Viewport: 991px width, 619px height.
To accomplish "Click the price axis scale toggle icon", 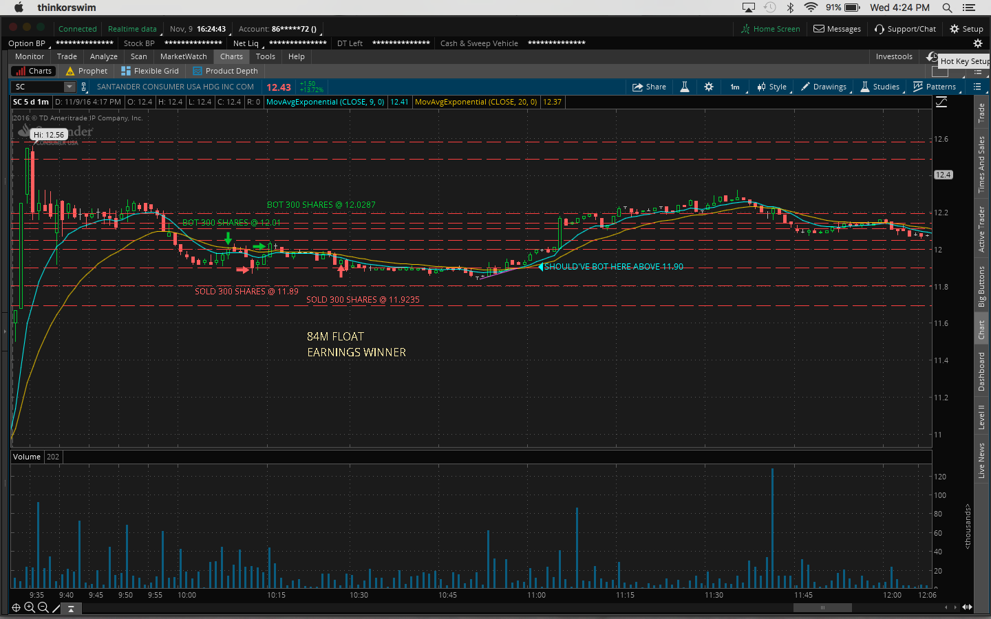I will coord(941,102).
